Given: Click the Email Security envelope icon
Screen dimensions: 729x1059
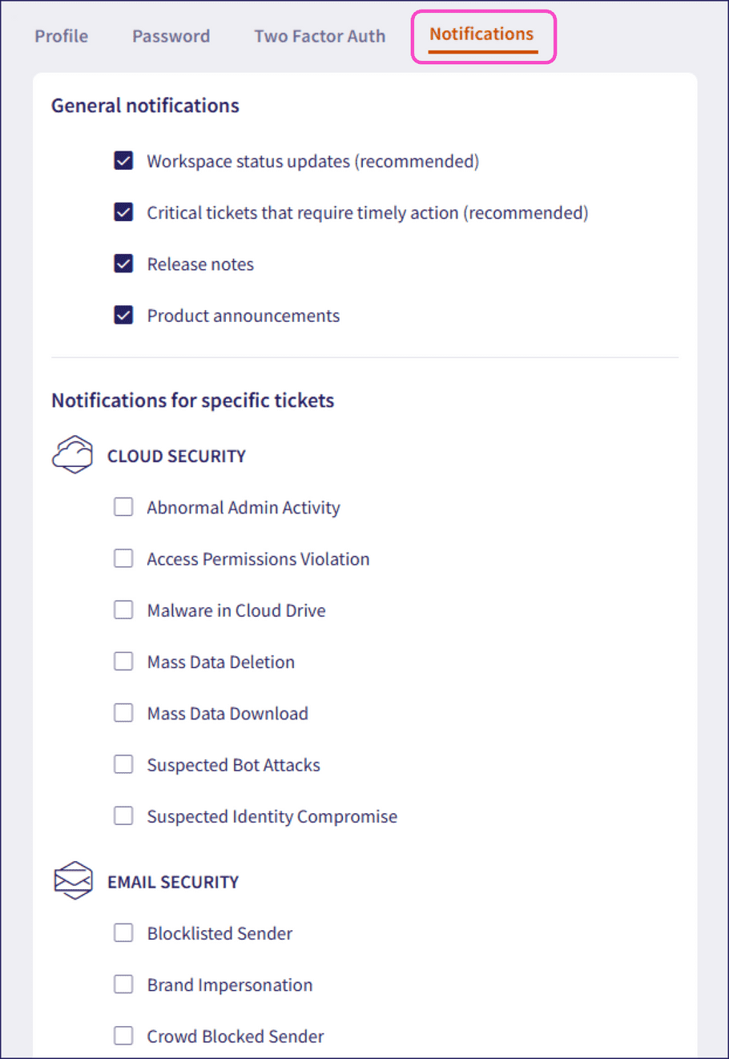Looking at the screenshot, I should pos(74,880).
